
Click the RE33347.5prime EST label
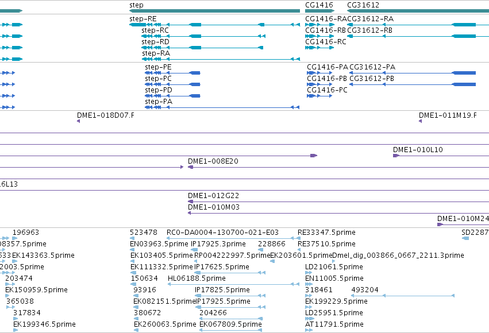click(x=326, y=233)
